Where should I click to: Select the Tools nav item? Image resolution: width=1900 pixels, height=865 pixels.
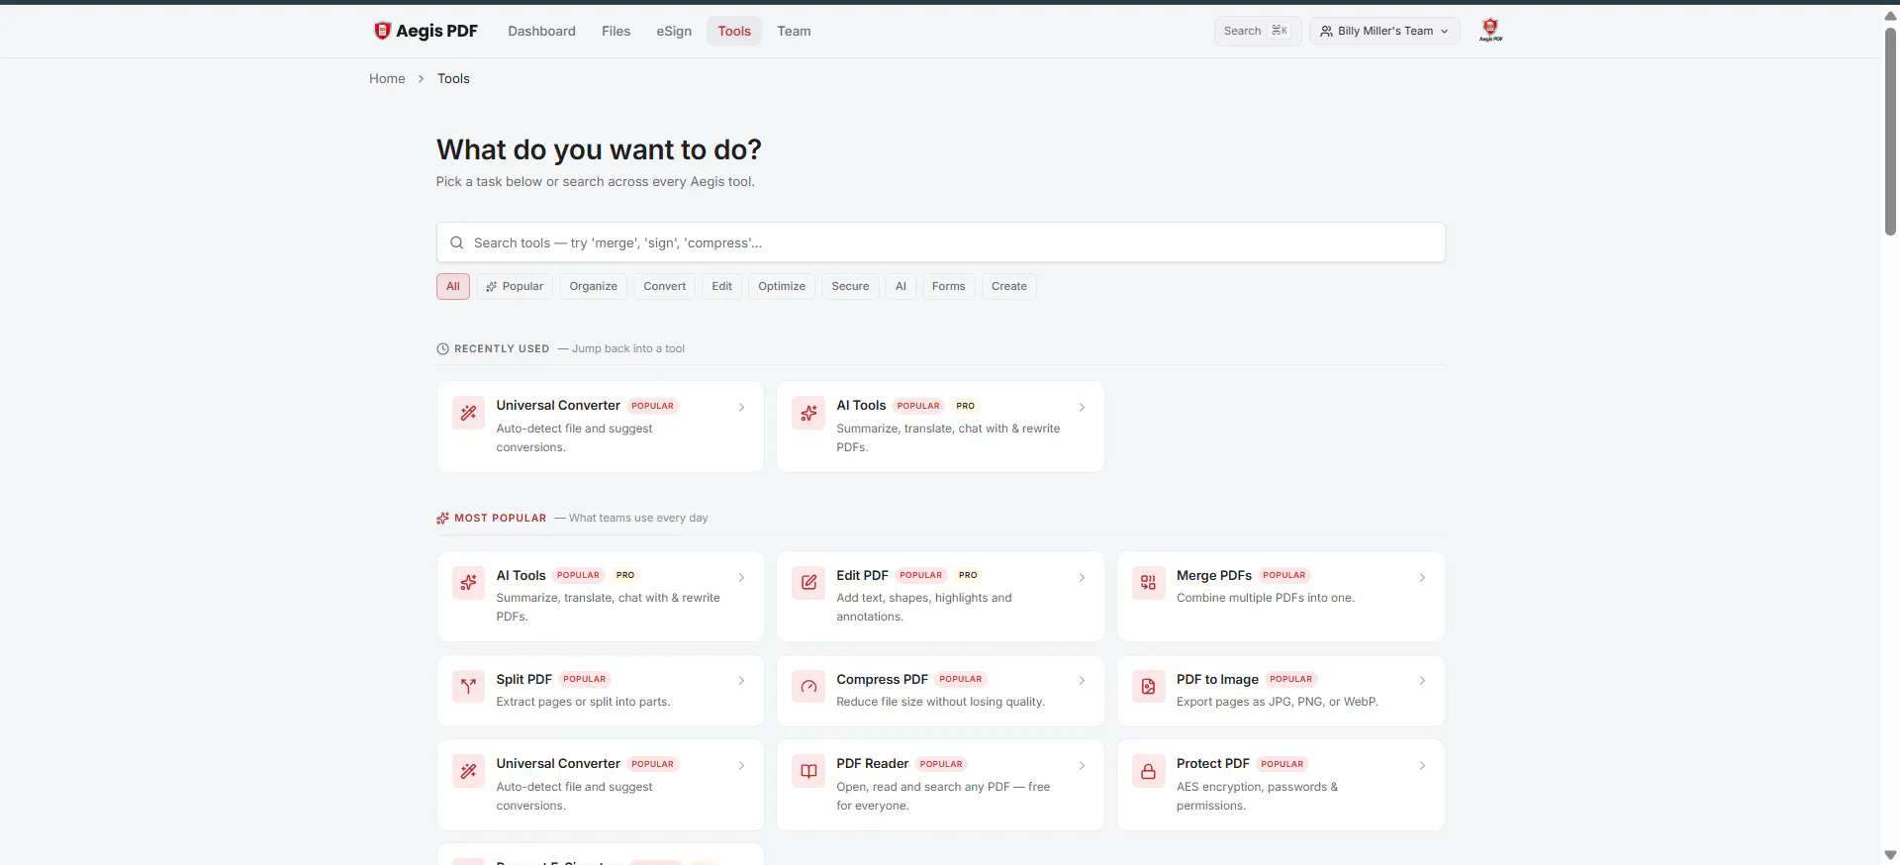(x=734, y=31)
